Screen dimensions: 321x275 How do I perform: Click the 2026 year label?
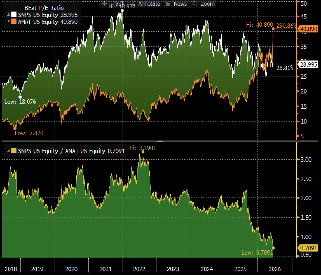[275, 269]
